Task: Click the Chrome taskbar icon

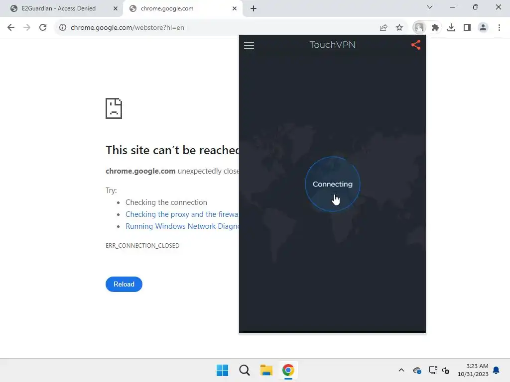Action: 288,370
